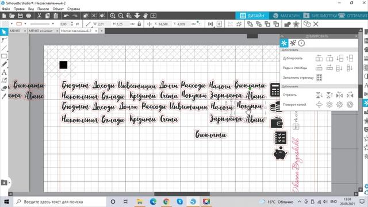Viewport: 368px width, 207px height.
Task: Open the line color dropdown arrow
Action: (25, 24)
